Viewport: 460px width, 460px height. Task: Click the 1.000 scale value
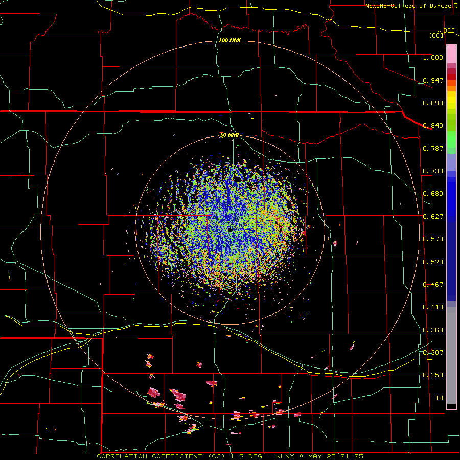433,57
